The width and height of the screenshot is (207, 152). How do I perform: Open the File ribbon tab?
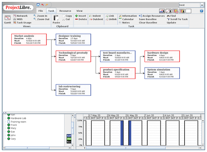[x=41, y=11]
